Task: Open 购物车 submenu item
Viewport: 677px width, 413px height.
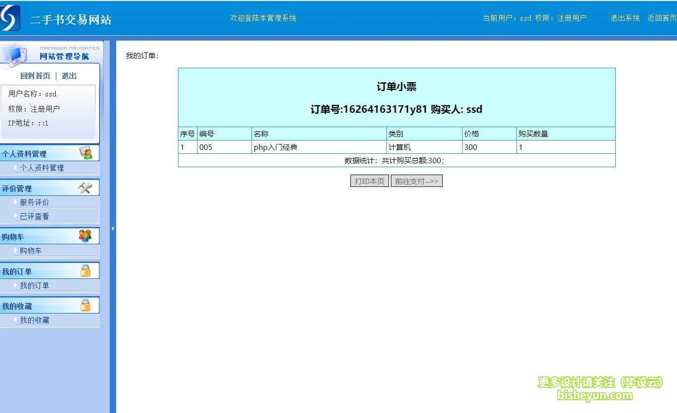Action: point(31,251)
